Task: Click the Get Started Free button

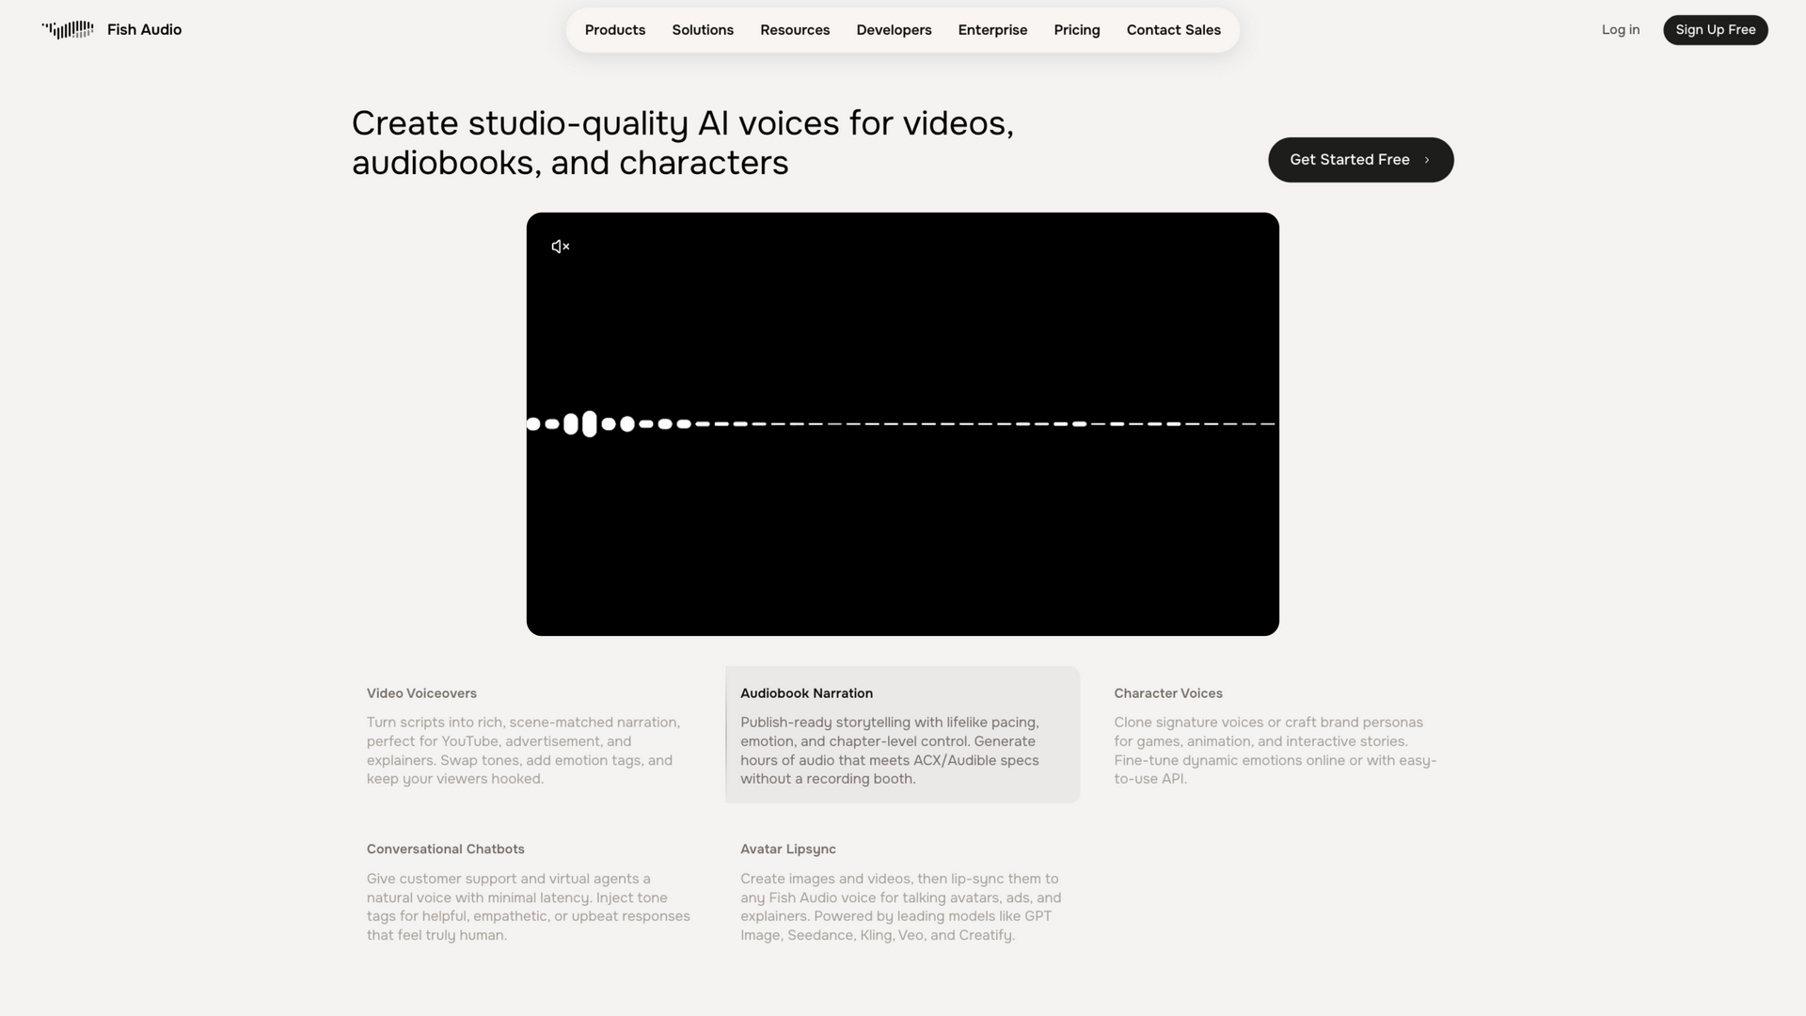Action: (x=1360, y=160)
